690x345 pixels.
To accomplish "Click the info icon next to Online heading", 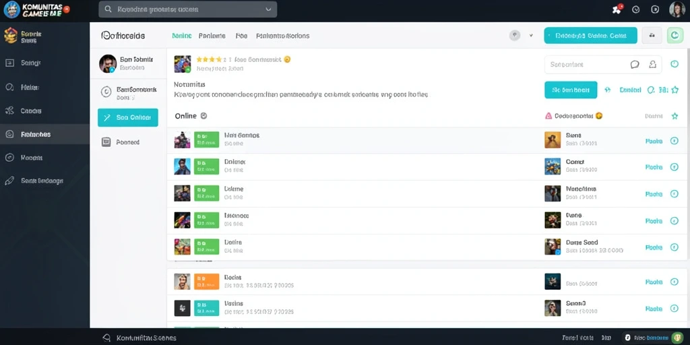I will (x=203, y=116).
